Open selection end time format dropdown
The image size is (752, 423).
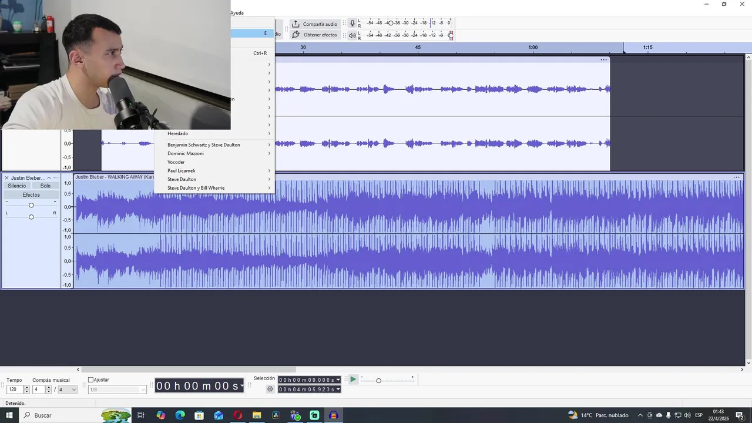coord(338,390)
